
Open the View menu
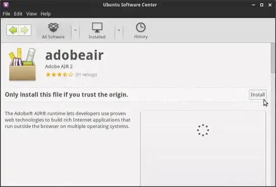pyautogui.click(x=32, y=14)
